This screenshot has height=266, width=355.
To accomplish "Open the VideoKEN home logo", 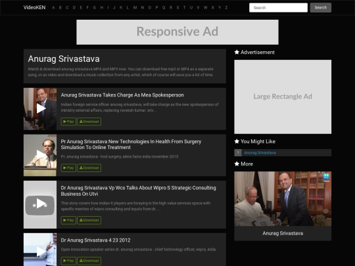I will click(x=34, y=7).
